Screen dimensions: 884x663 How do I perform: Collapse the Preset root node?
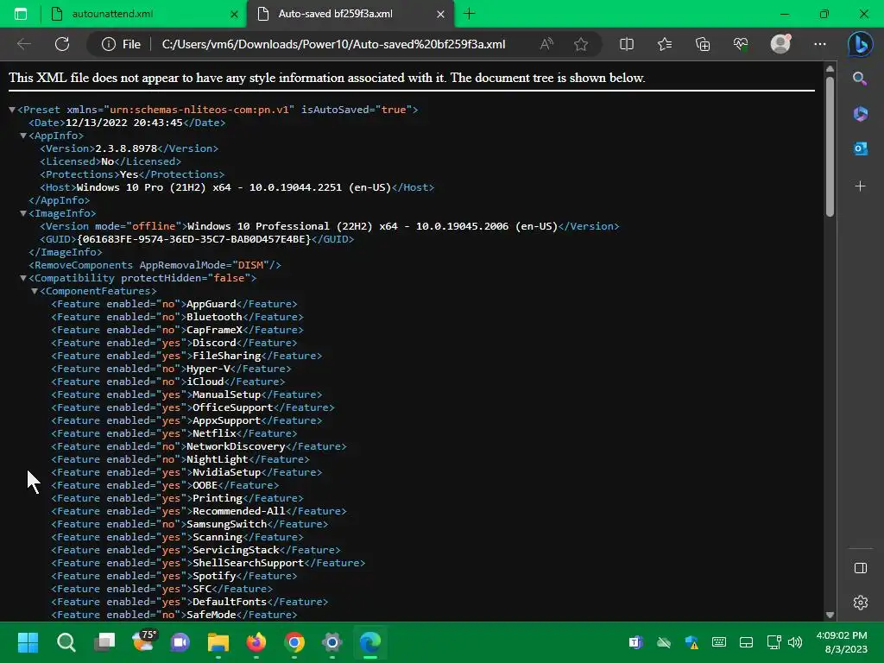pos(12,110)
